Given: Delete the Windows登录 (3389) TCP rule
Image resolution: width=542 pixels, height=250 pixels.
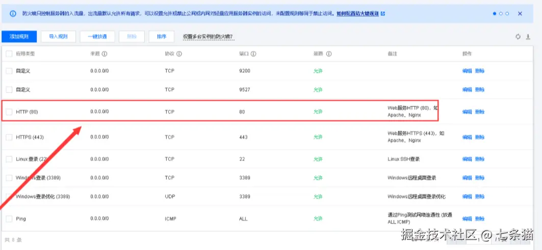Looking at the screenshot, I should pos(479,178).
